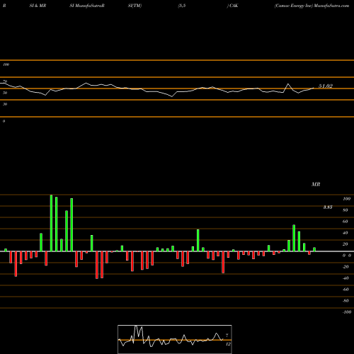The image size is (354, 354).
Task: Click the -100 label on MR axis
Action: [347, 312]
